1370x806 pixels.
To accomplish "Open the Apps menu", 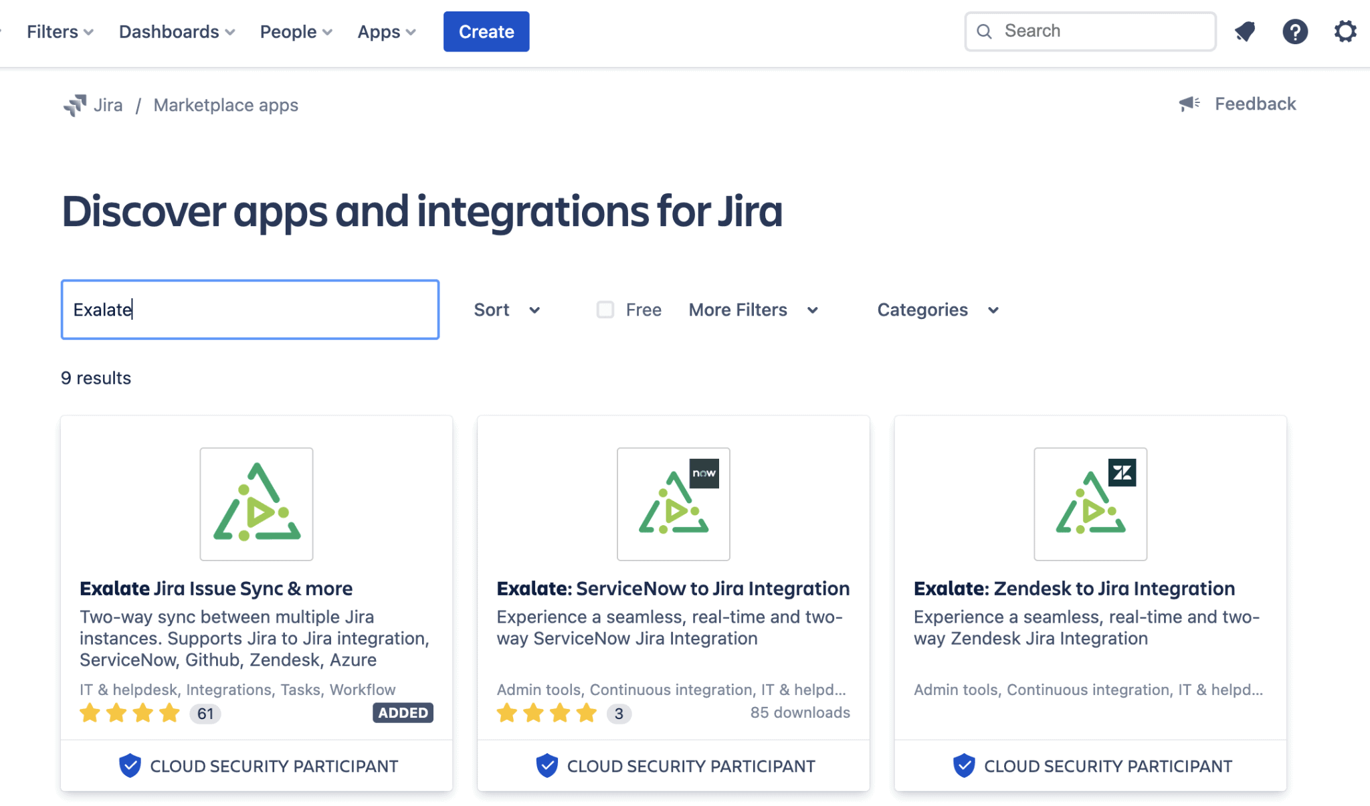I will (x=387, y=31).
